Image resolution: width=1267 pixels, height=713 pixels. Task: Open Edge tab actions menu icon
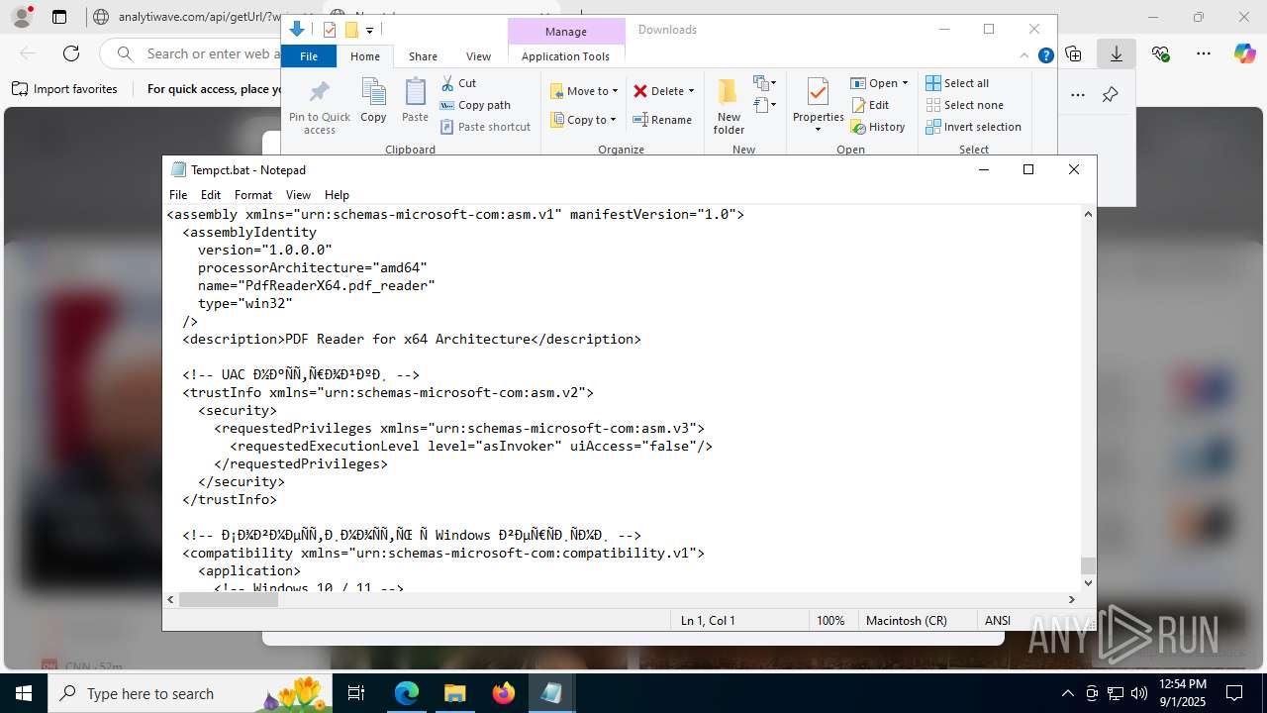(59, 17)
